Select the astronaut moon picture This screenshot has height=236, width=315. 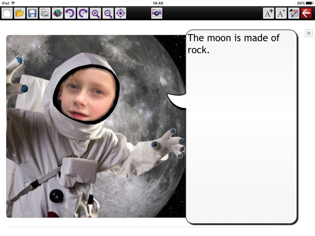click(x=96, y=126)
